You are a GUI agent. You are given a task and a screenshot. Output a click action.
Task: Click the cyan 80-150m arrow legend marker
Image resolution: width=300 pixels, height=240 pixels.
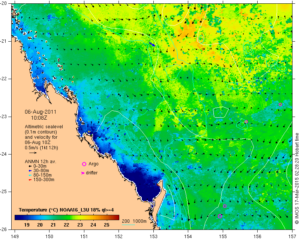click(30, 175)
